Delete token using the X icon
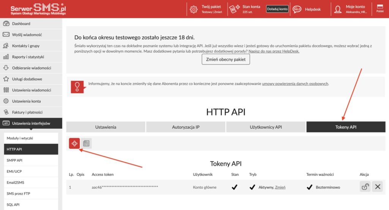Viewport: 389px width, 210px height. 377,187
